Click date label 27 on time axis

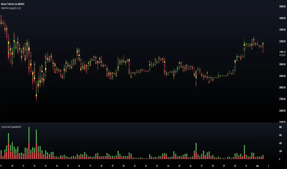coord(201,166)
